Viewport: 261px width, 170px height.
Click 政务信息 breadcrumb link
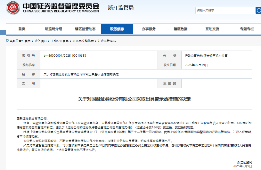(x=40, y=41)
